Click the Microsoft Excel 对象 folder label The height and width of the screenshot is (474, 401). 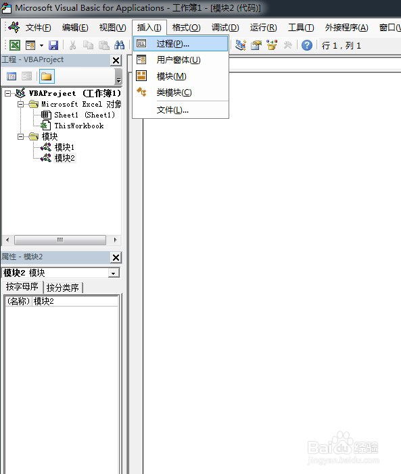(81, 104)
